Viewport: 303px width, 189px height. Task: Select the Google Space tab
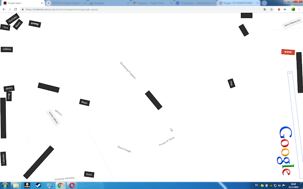[22, 3]
